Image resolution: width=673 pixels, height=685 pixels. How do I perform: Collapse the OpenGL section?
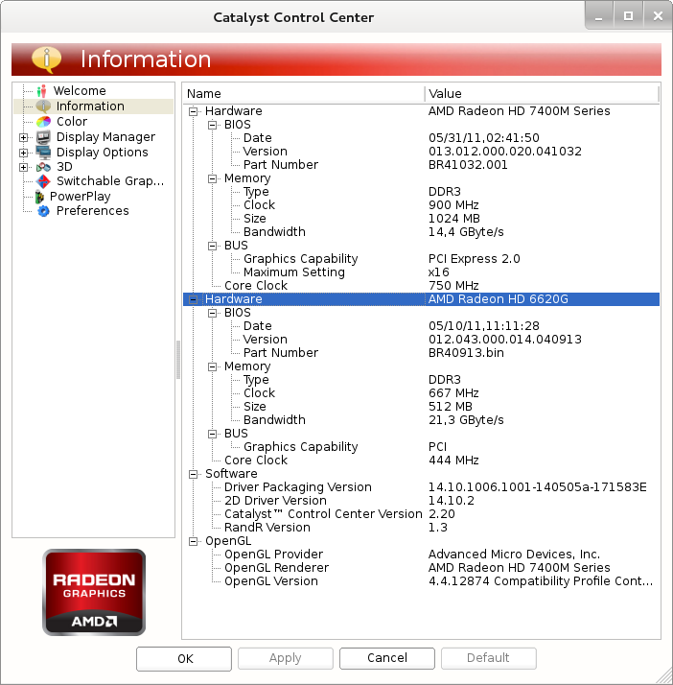tap(194, 541)
